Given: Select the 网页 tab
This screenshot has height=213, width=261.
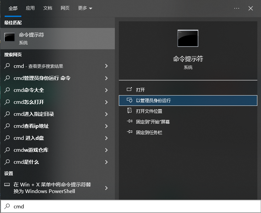Looking at the screenshot, I should [x=65, y=8].
